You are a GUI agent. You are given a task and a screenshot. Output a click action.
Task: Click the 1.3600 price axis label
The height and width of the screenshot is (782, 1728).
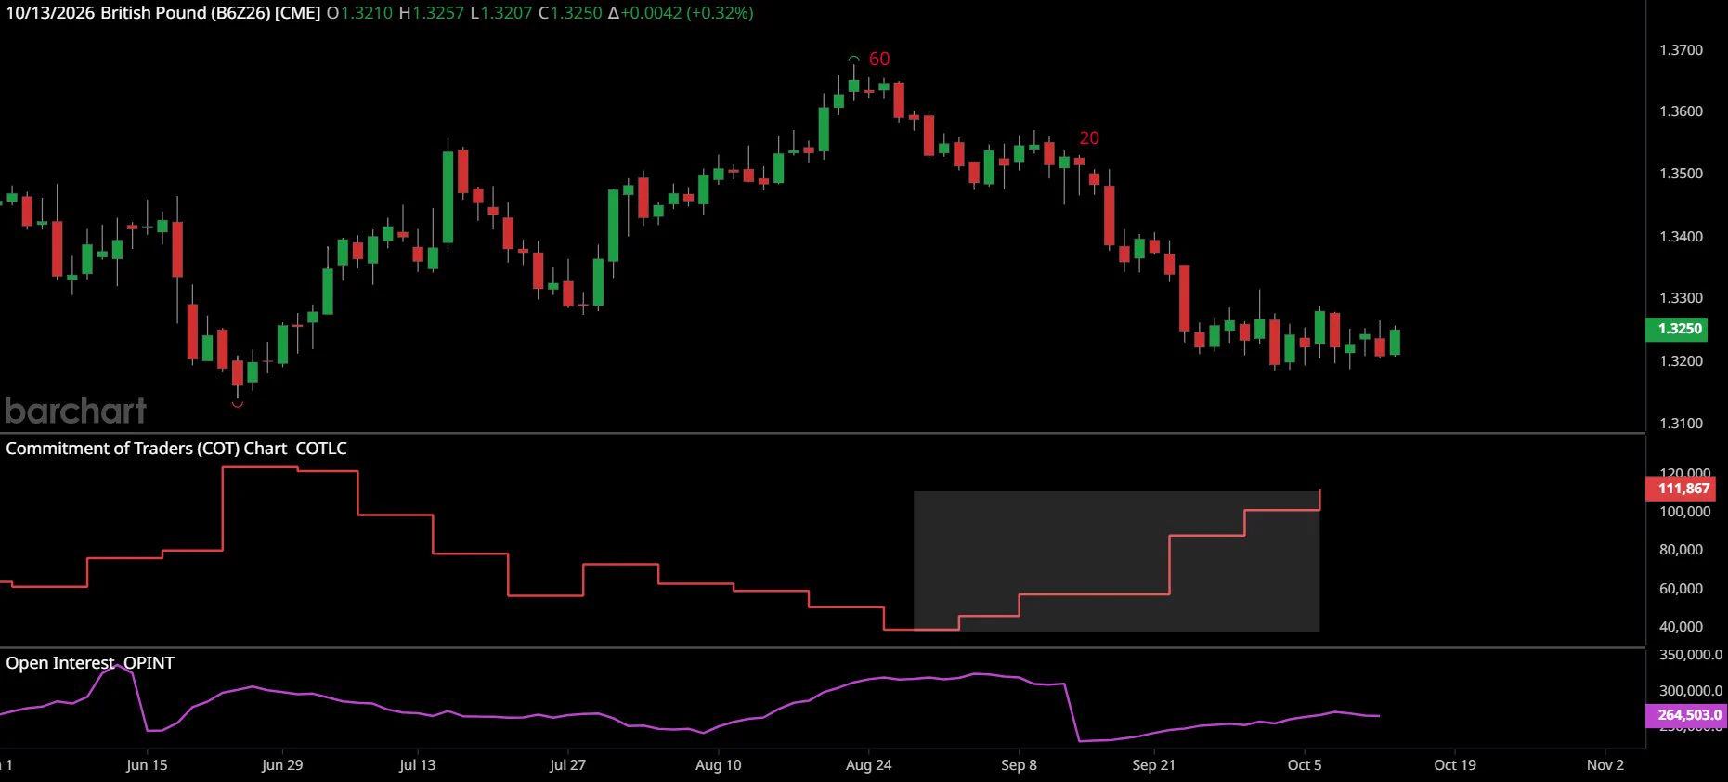(1681, 111)
